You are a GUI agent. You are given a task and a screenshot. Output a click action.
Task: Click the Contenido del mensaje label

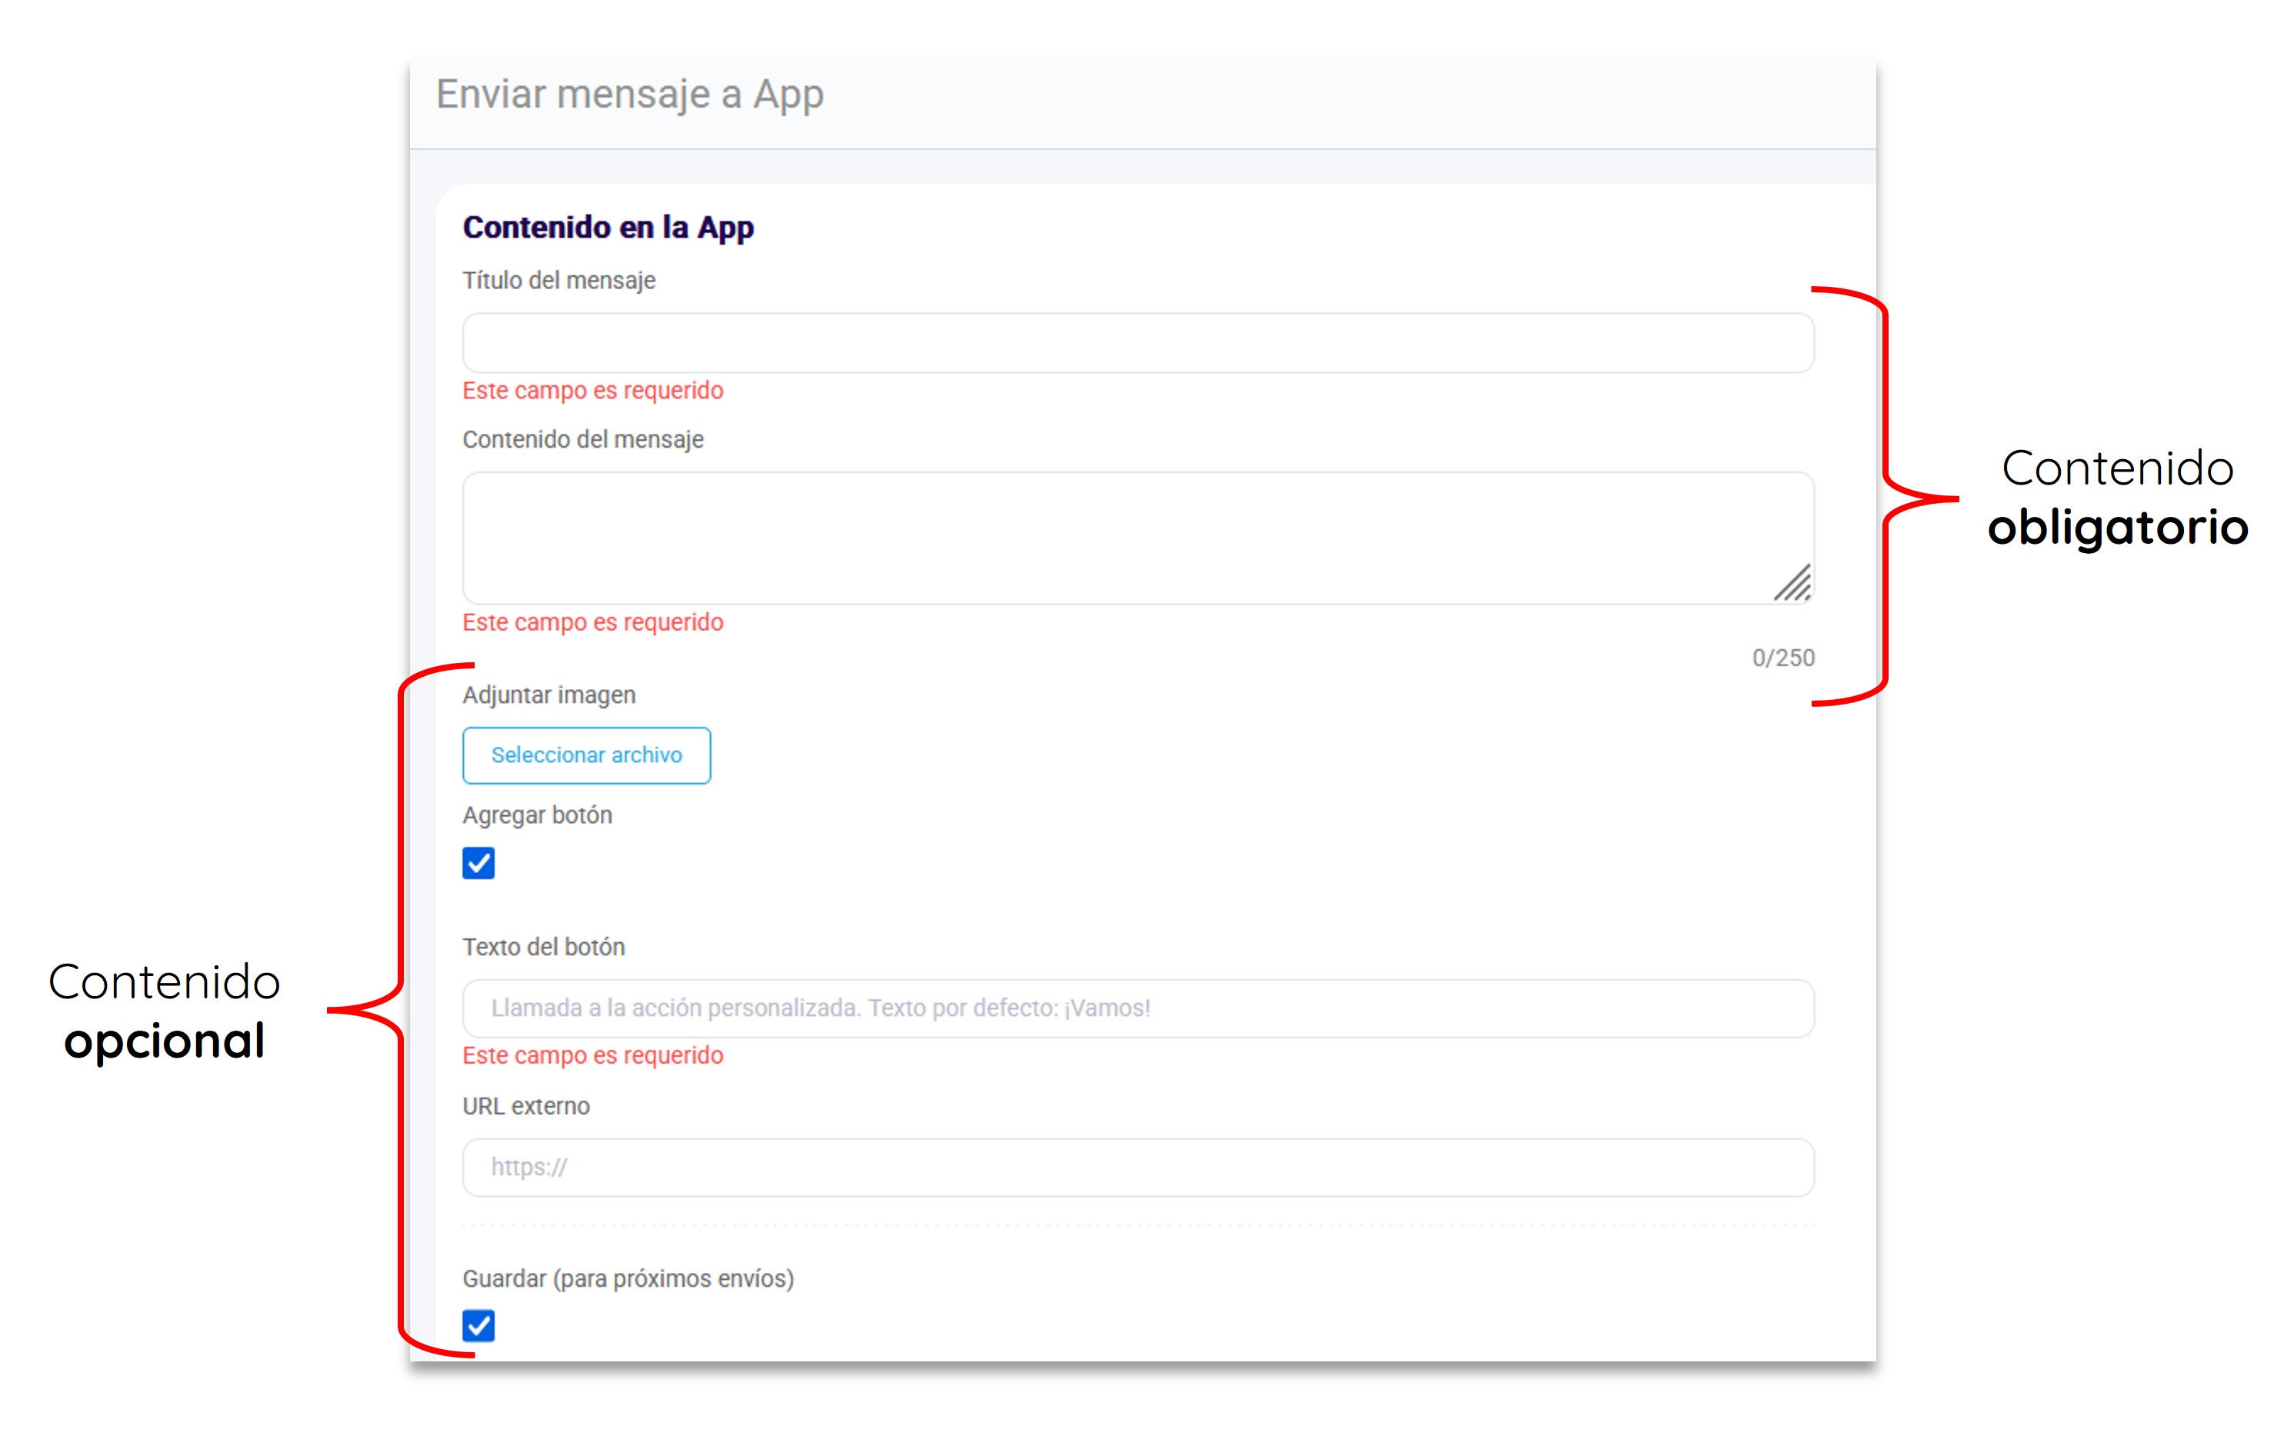pos(583,440)
